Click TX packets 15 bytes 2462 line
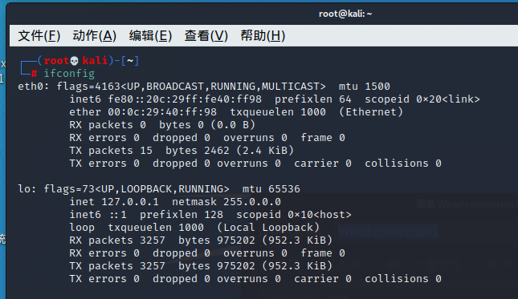Image resolution: width=518 pixels, height=299 pixels. (x=182, y=151)
